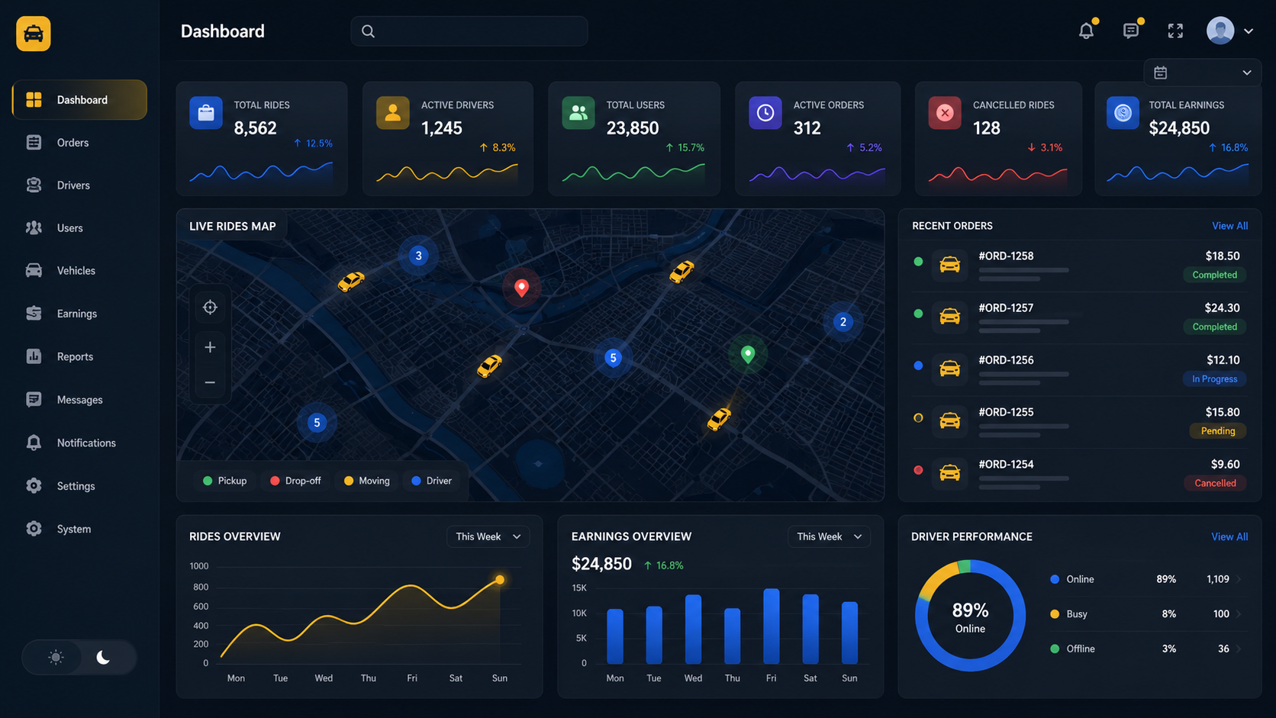The height and width of the screenshot is (718, 1276).
Task: Open the chat messages icon in header
Action: 1131,31
